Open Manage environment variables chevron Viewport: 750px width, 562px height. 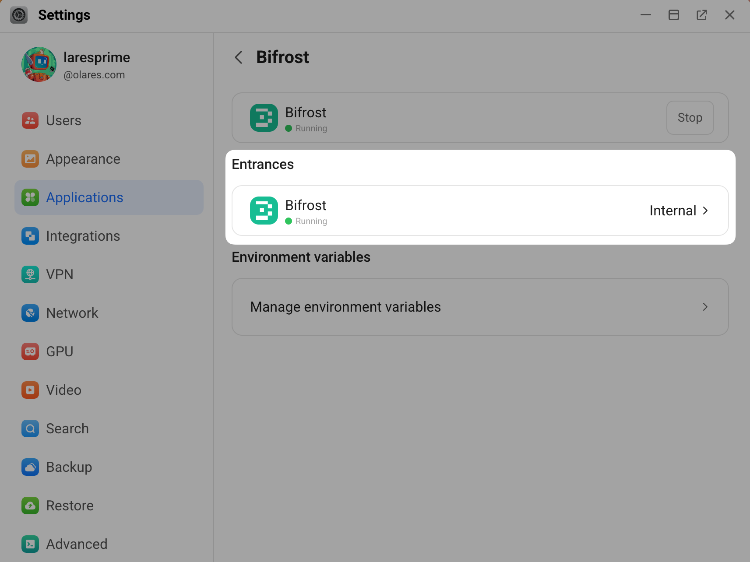pos(705,307)
